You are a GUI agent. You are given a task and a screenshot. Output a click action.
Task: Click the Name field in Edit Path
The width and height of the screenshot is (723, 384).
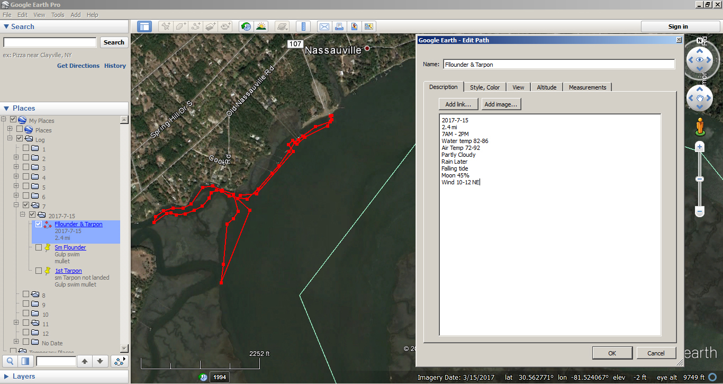559,65
